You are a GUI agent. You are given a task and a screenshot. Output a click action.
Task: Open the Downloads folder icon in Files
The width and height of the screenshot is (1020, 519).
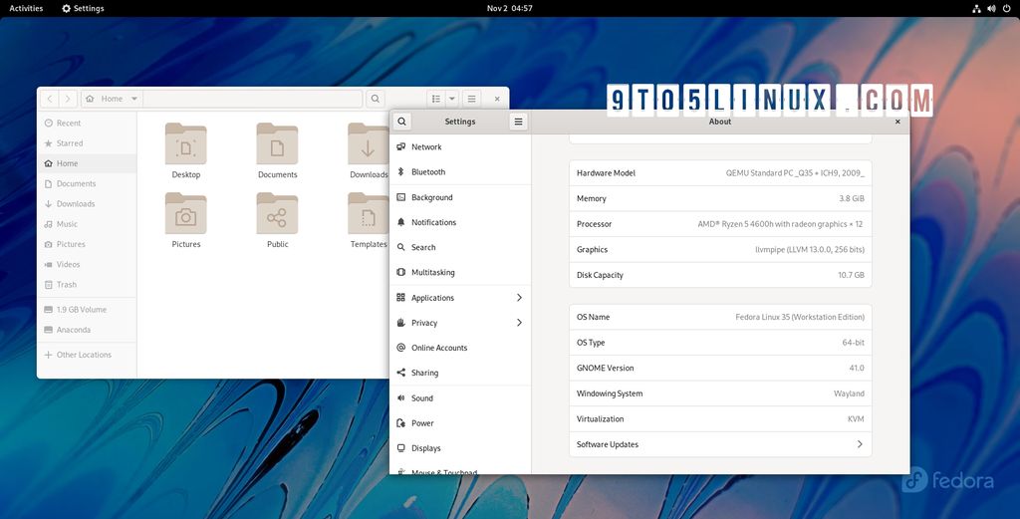click(369, 144)
